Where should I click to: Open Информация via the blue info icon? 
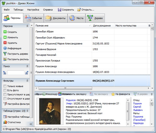pos(5,48)
